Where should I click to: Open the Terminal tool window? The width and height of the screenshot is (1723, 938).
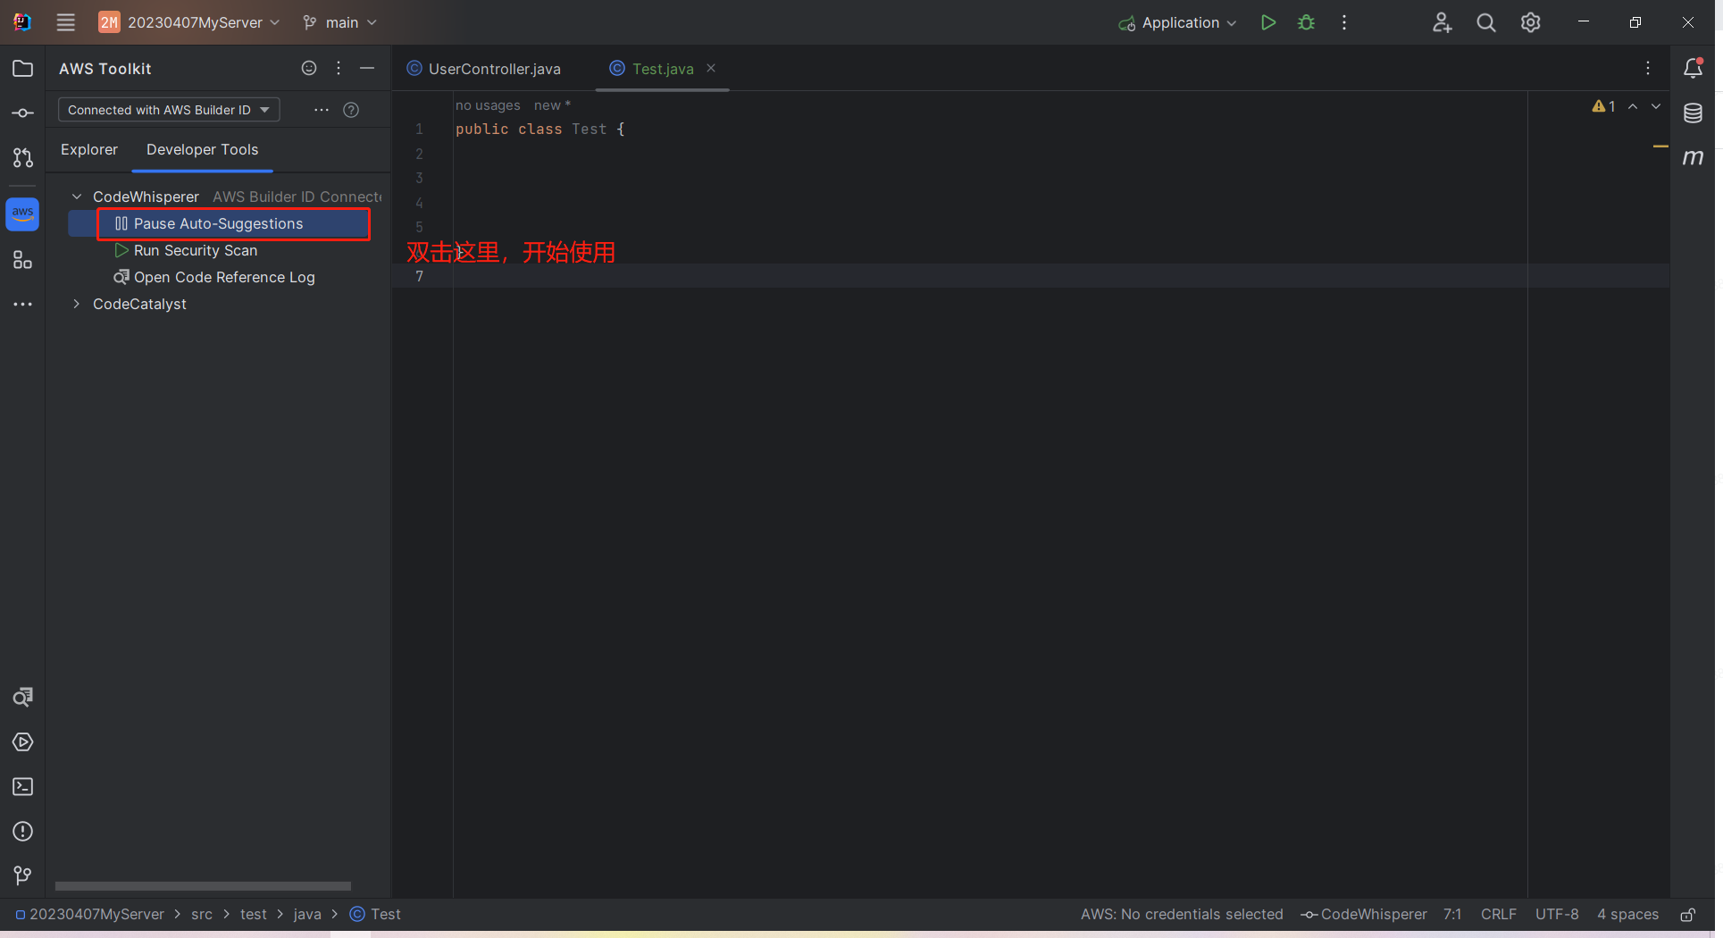23,787
